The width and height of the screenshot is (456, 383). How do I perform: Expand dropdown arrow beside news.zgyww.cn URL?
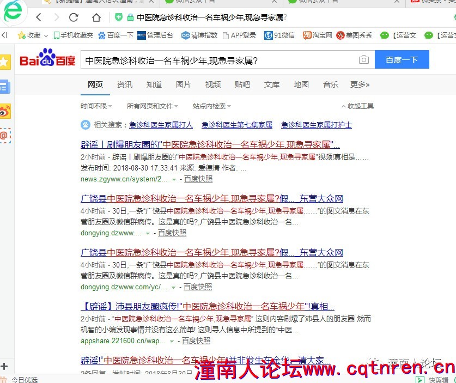174,180
